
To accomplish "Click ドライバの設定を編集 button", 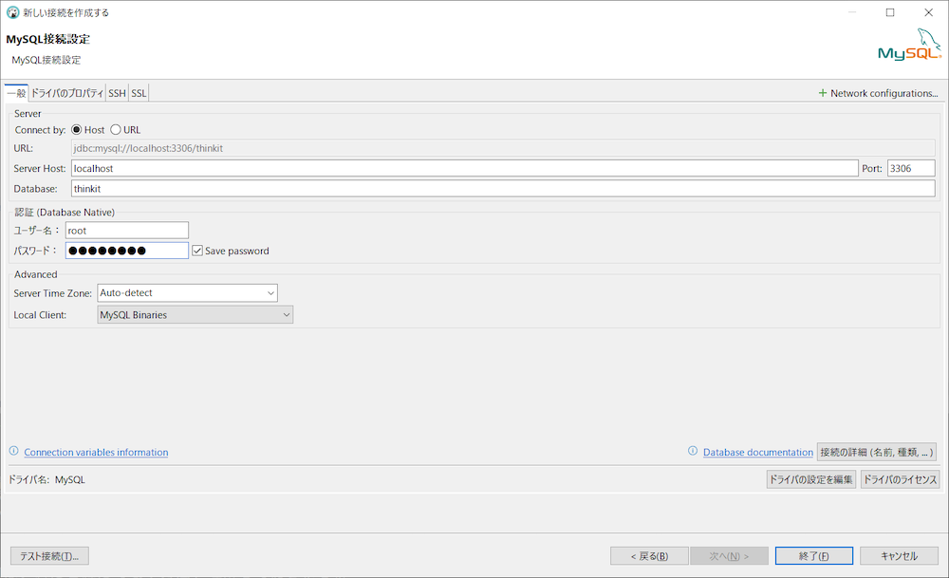I will click(x=811, y=479).
